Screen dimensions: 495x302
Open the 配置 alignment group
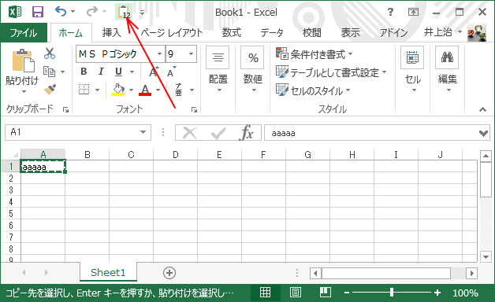218,70
